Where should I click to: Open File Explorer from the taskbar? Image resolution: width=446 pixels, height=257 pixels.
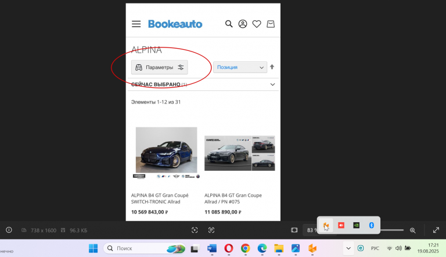coord(279,248)
